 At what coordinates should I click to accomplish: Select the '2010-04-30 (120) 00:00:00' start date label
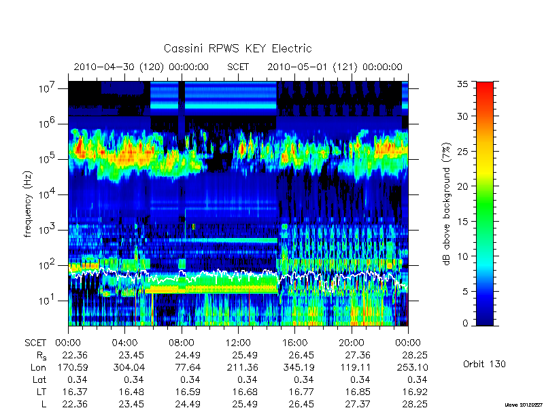tap(141, 67)
